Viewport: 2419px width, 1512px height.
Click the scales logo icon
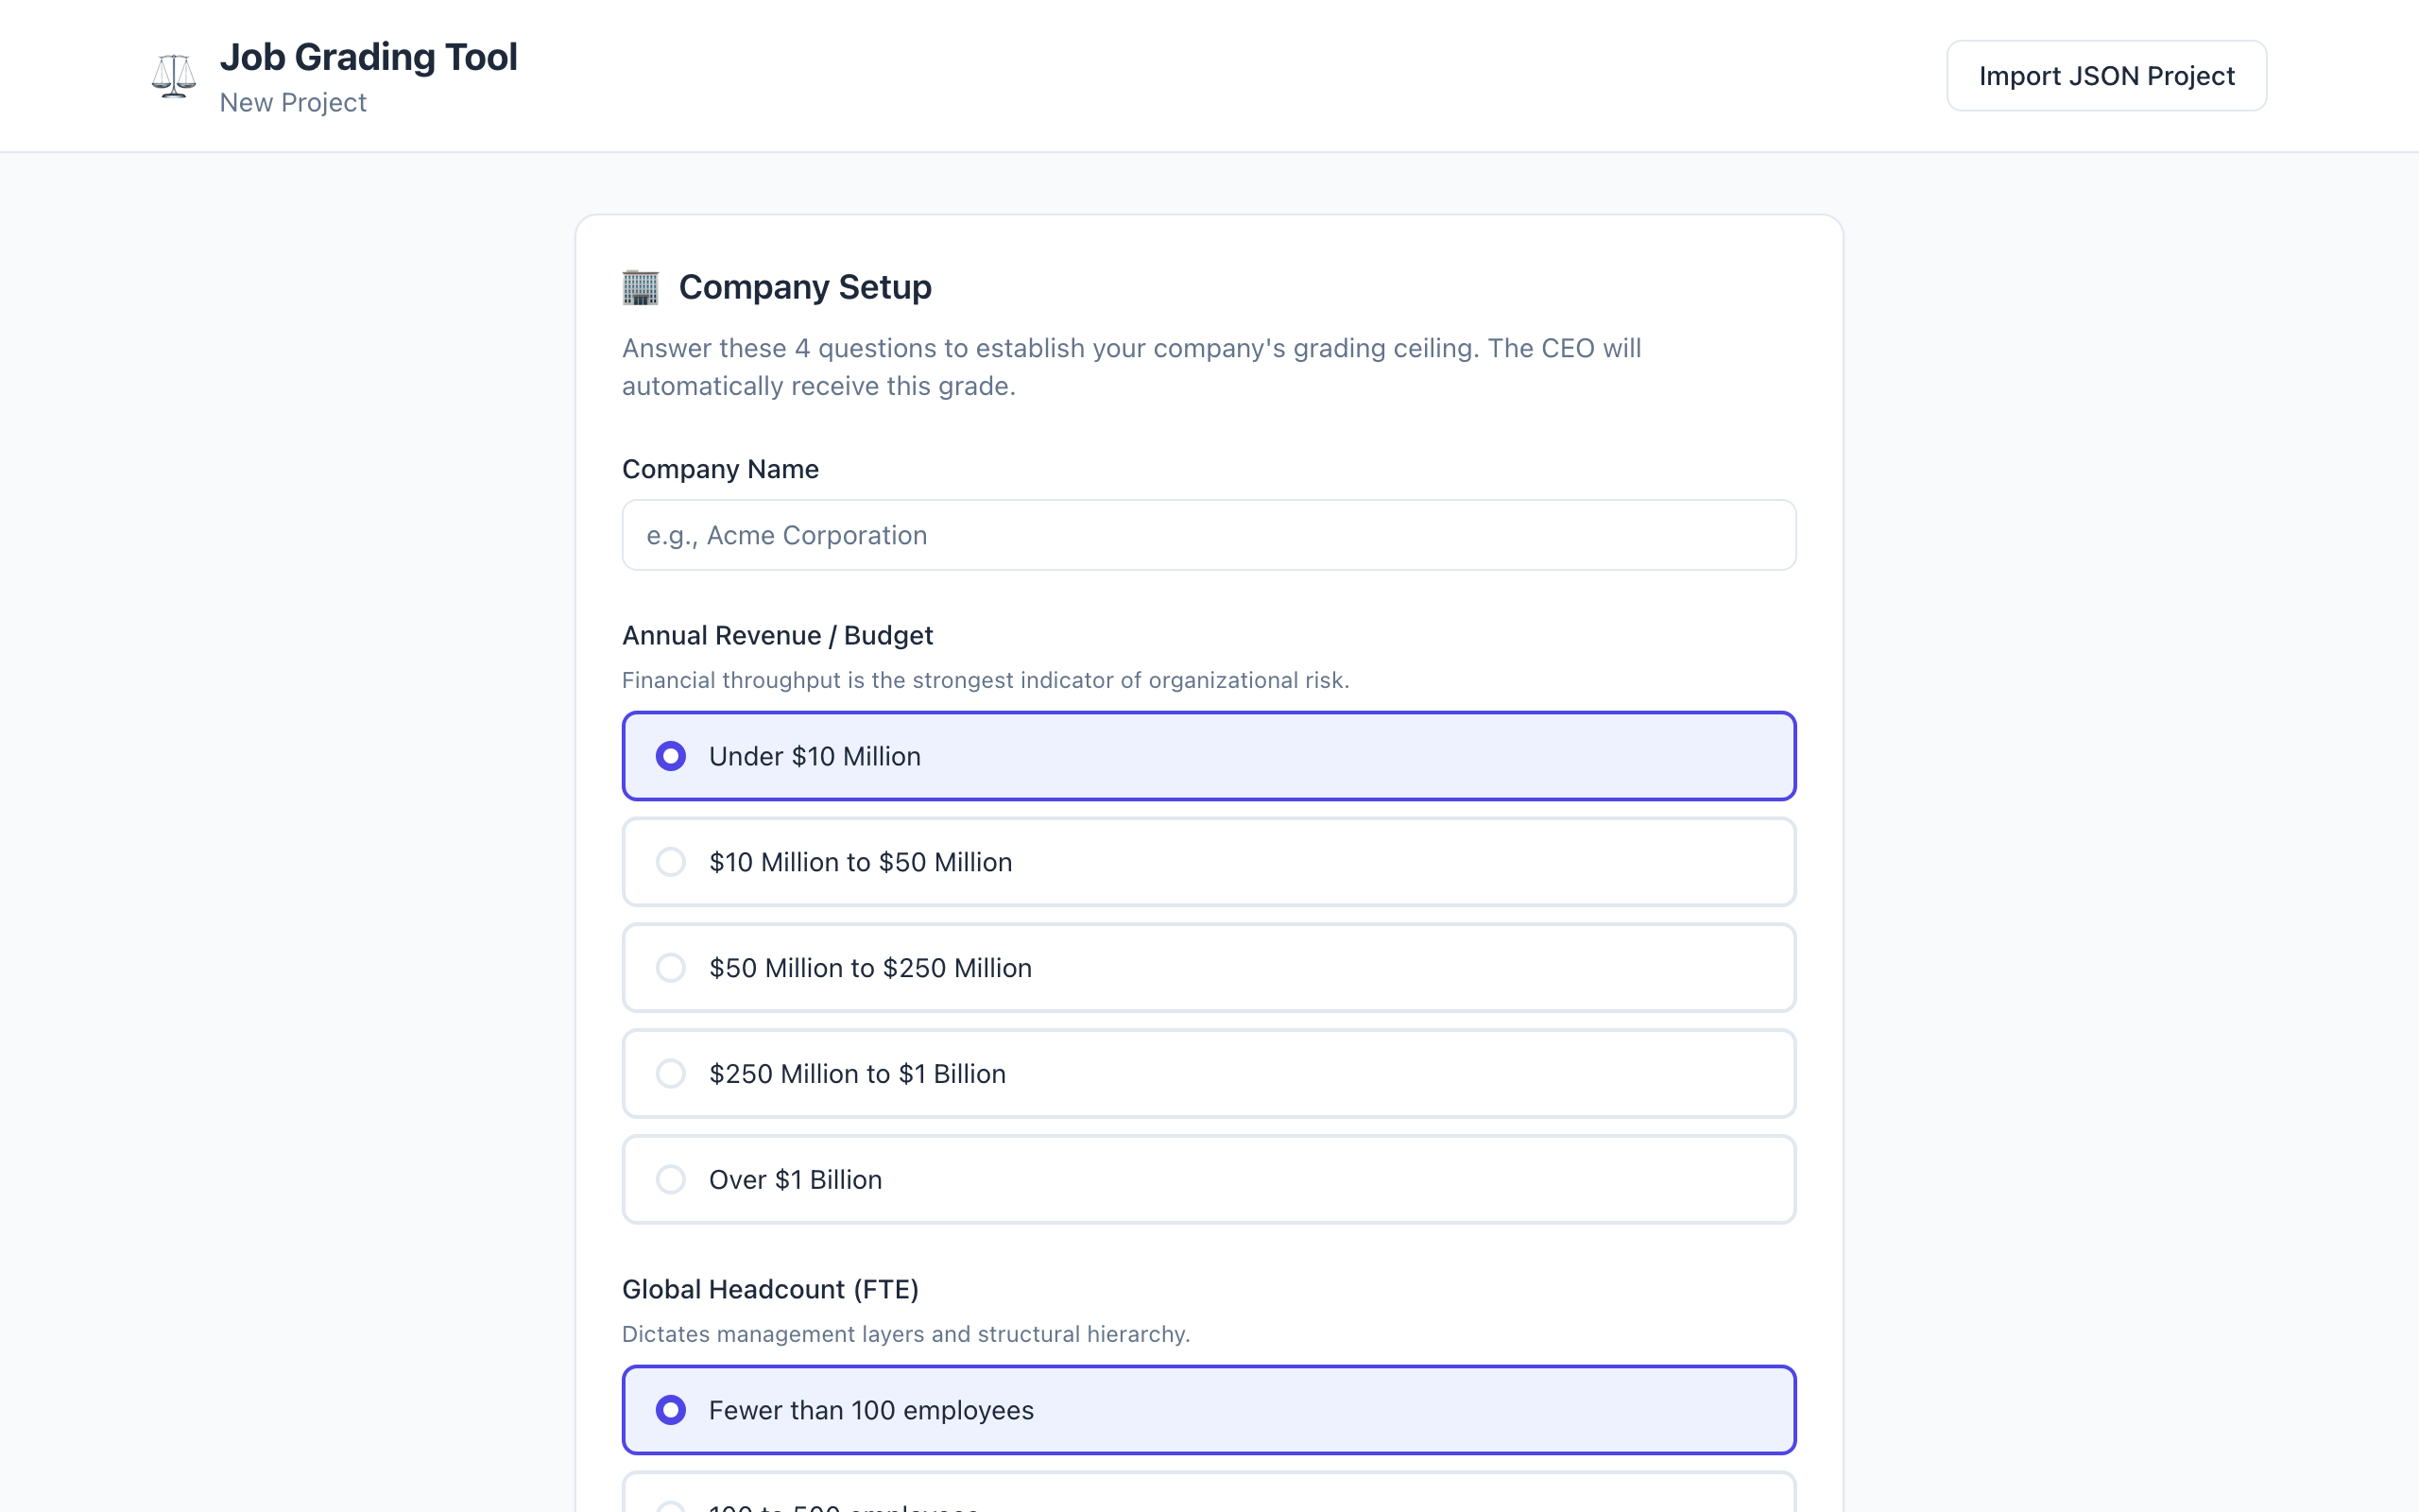[x=174, y=76]
